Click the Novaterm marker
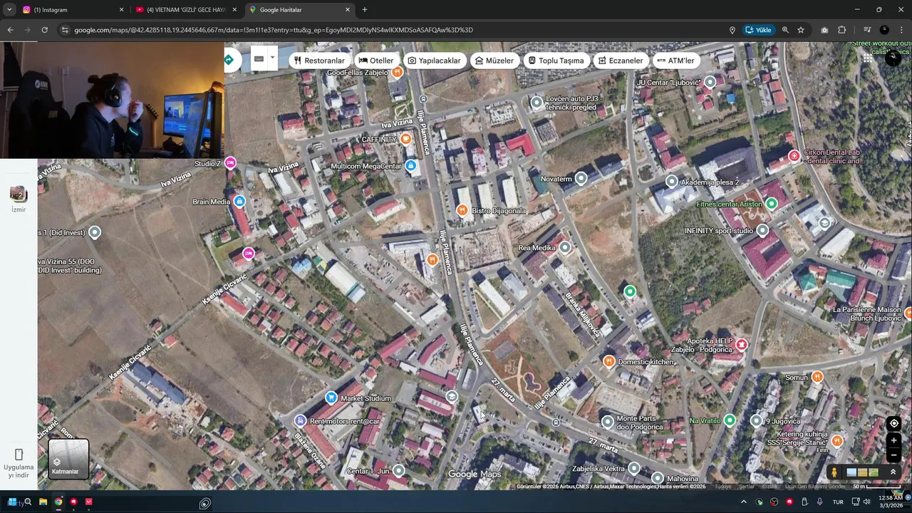The width and height of the screenshot is (912, 513). click(581, 179)
